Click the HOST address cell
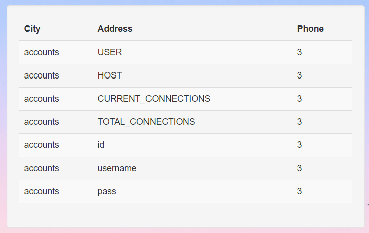Screen dimensions: 369x233 [110, 75]
